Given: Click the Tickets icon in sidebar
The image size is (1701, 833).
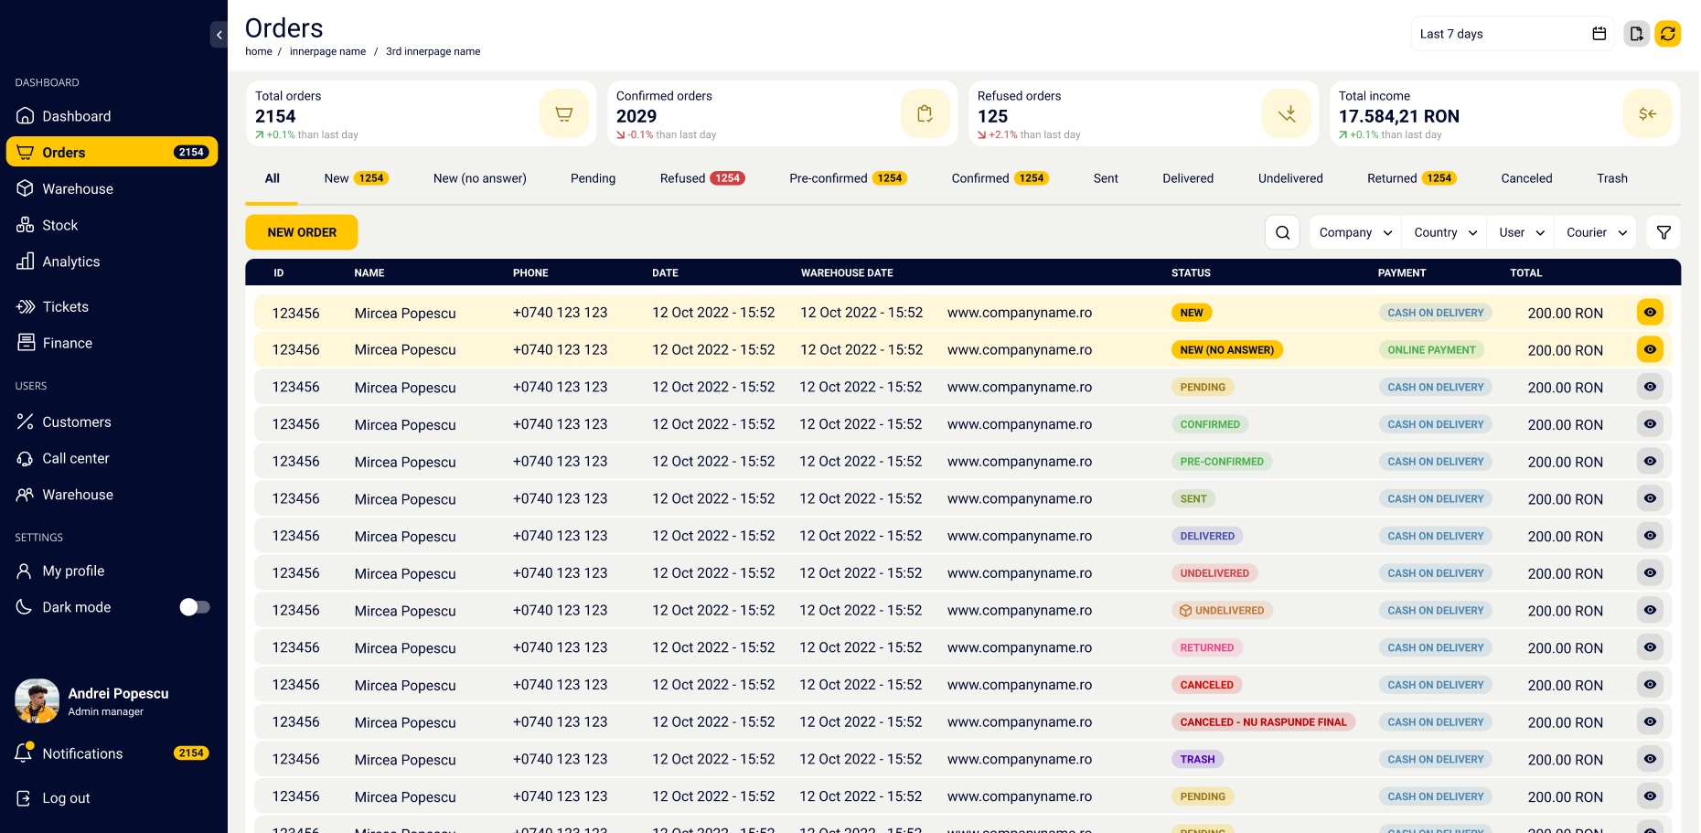Looking at the screenshot, I should 26,306.
